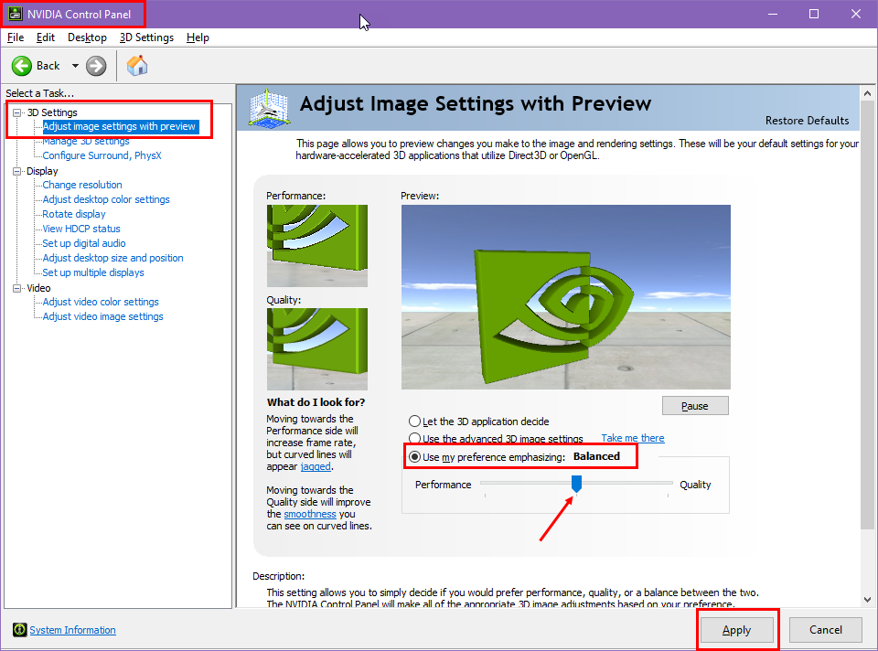Click the Quality sample thumbnail
This screenshot has width=878, height=651.
pos(317,348)
